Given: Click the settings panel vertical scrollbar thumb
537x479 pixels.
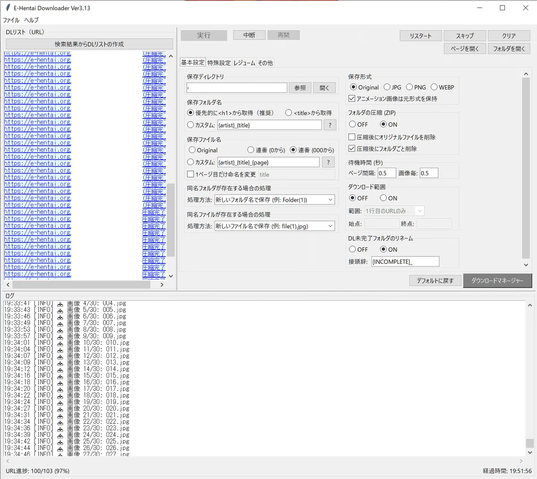Looking at the screenshot, I should (526, 168).
